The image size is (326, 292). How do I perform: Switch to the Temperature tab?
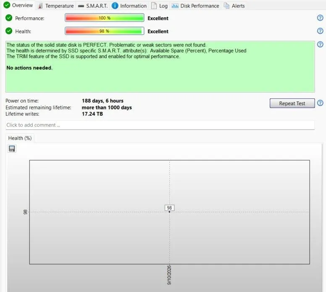point(56,6)
